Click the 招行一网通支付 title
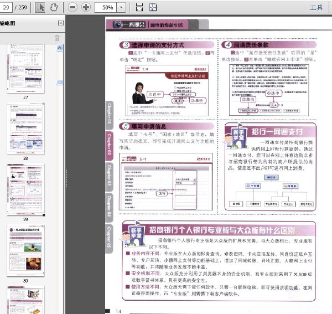Screen dimensions: 332x314 [277, 132]
